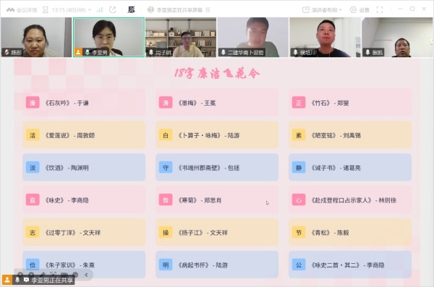The height and width of the screenshot is (287, 434).
Task: Click the 《诫子书》- 诸葛亮 card text
Action: [x=336, y=168]
